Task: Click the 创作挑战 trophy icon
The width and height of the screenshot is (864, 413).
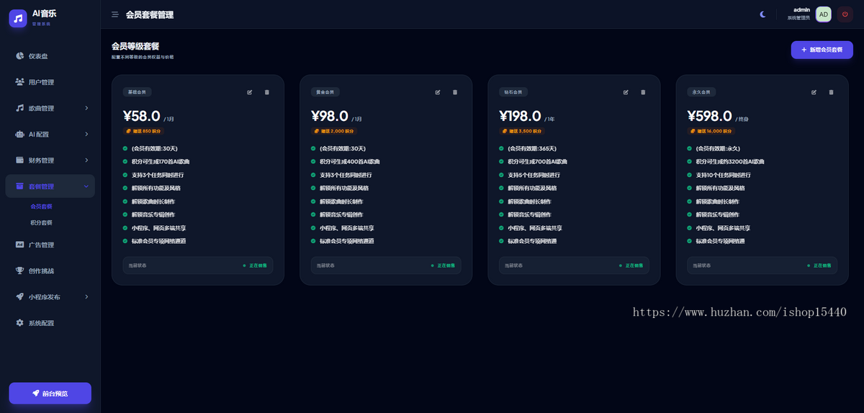Action: click(20, 271)
